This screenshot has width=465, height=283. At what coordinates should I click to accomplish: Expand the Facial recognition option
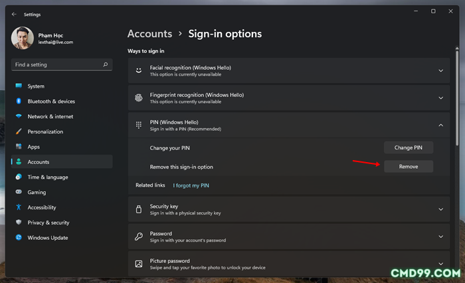440,70
